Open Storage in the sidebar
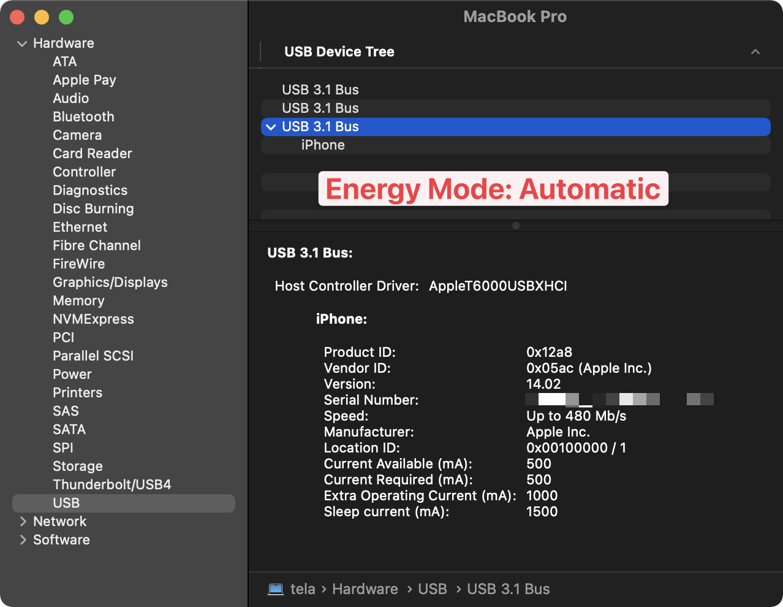 [x=78, y=467]
